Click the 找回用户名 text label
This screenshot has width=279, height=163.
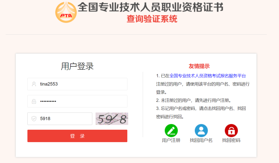(201, 141)
